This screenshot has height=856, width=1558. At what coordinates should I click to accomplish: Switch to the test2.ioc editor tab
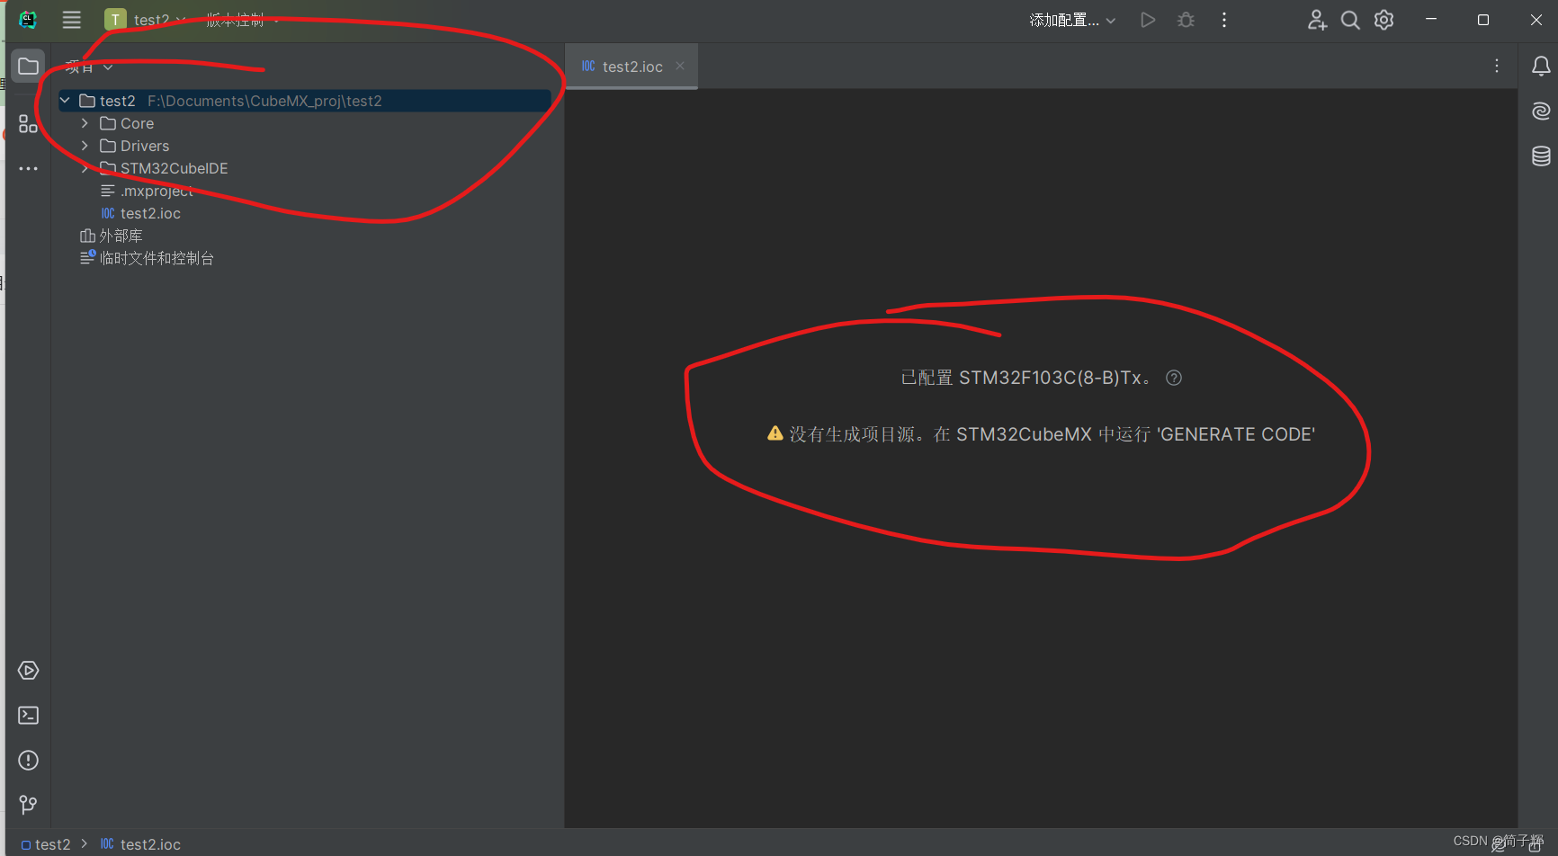(x=630, y=66)
